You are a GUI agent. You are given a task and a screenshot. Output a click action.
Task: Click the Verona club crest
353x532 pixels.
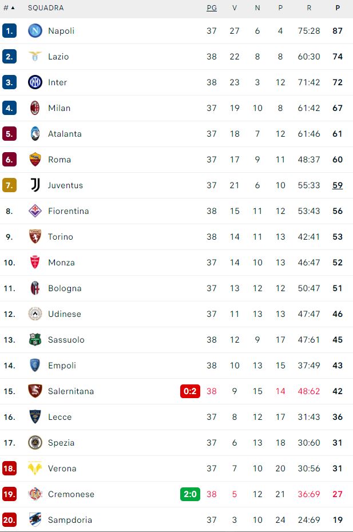click(35, 469)
